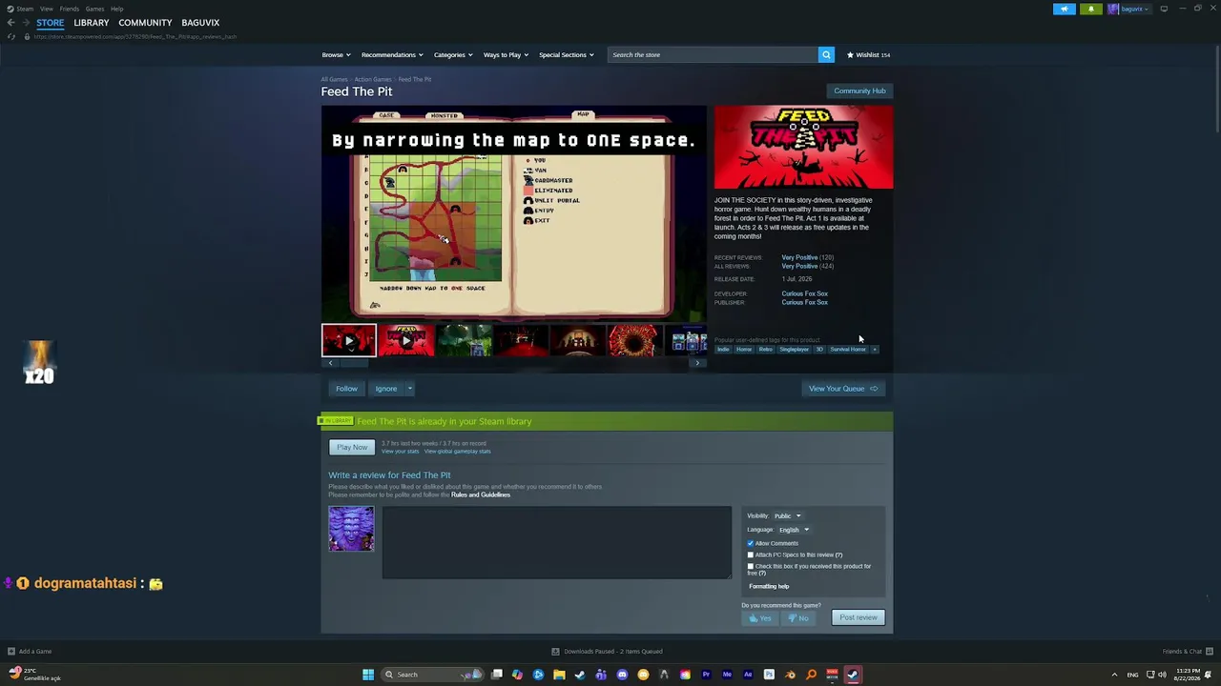This screenshot has height=686, width=1221.
Task: Expand the Special Sections menu
Action: [567, 54]
